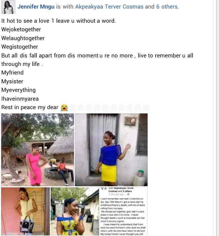Click the 'It hot to see a love' sentence

[59, 21]
